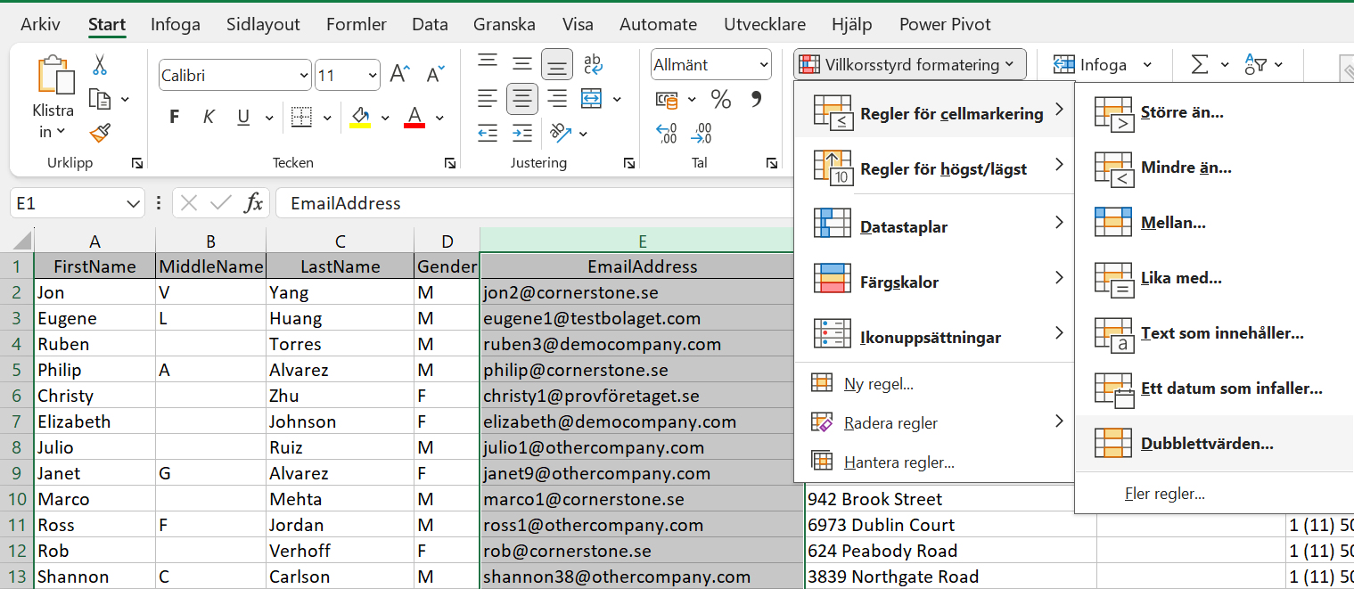Click the AutoSum sigma icon
This screenshot has height=589, width=1354.
coord(1200,65)
